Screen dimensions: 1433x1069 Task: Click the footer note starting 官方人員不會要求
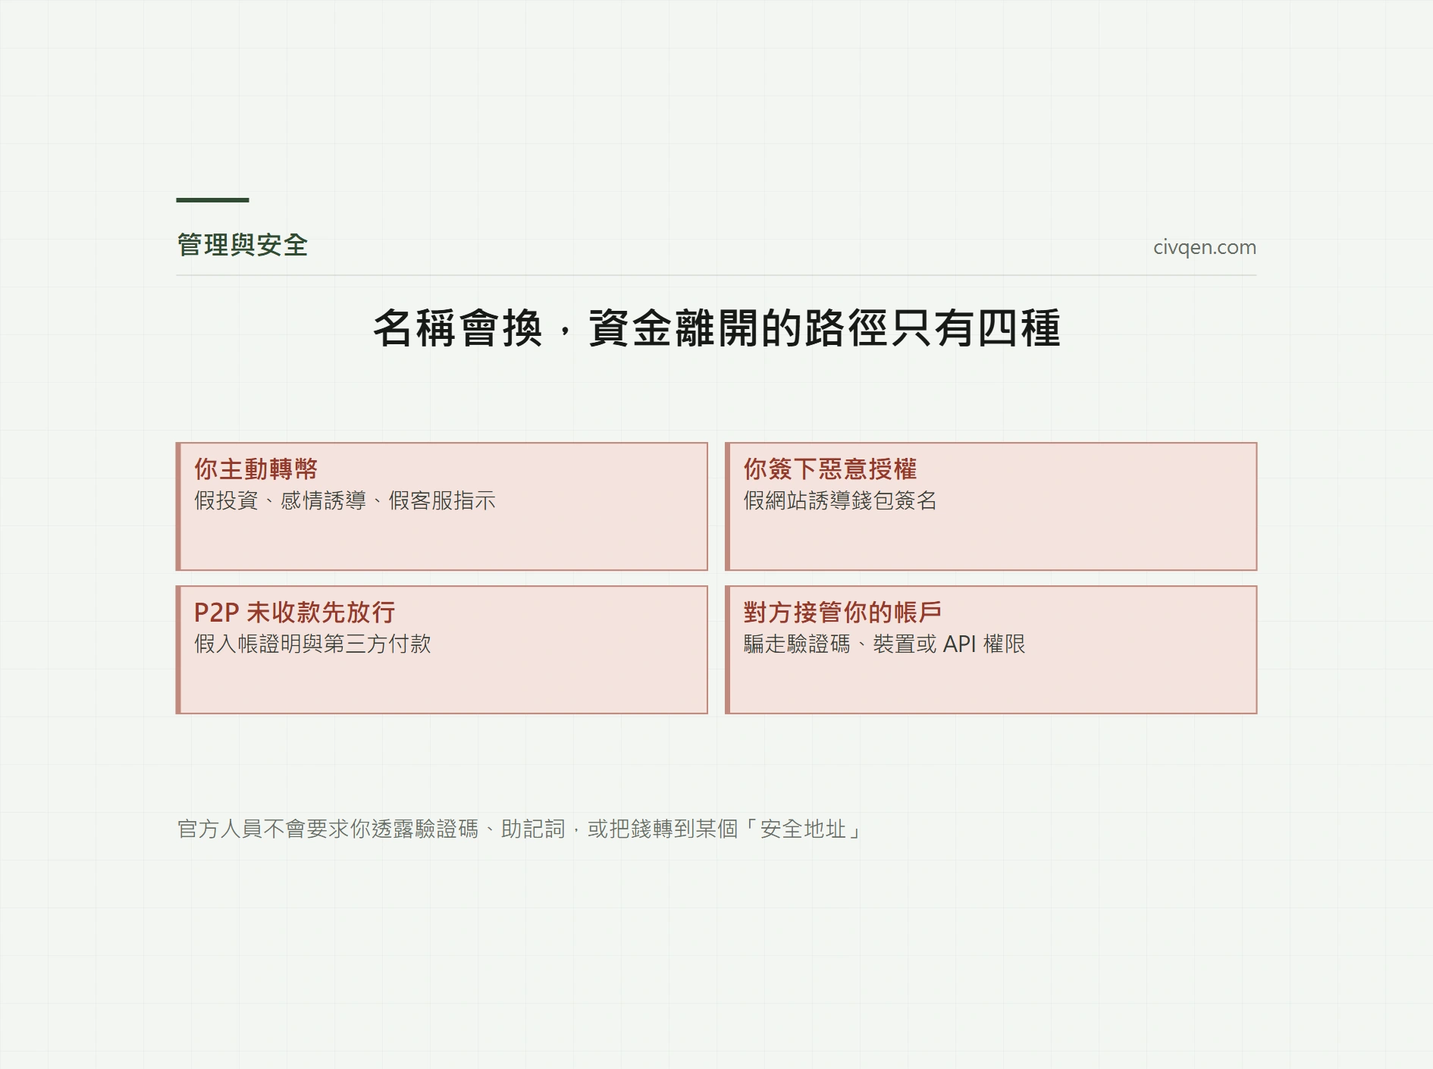[x=520, y=829]
